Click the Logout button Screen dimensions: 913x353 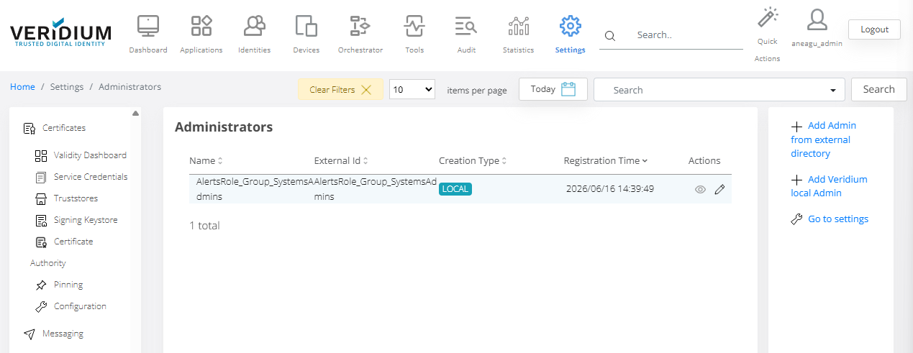click(x=874, y=29)
